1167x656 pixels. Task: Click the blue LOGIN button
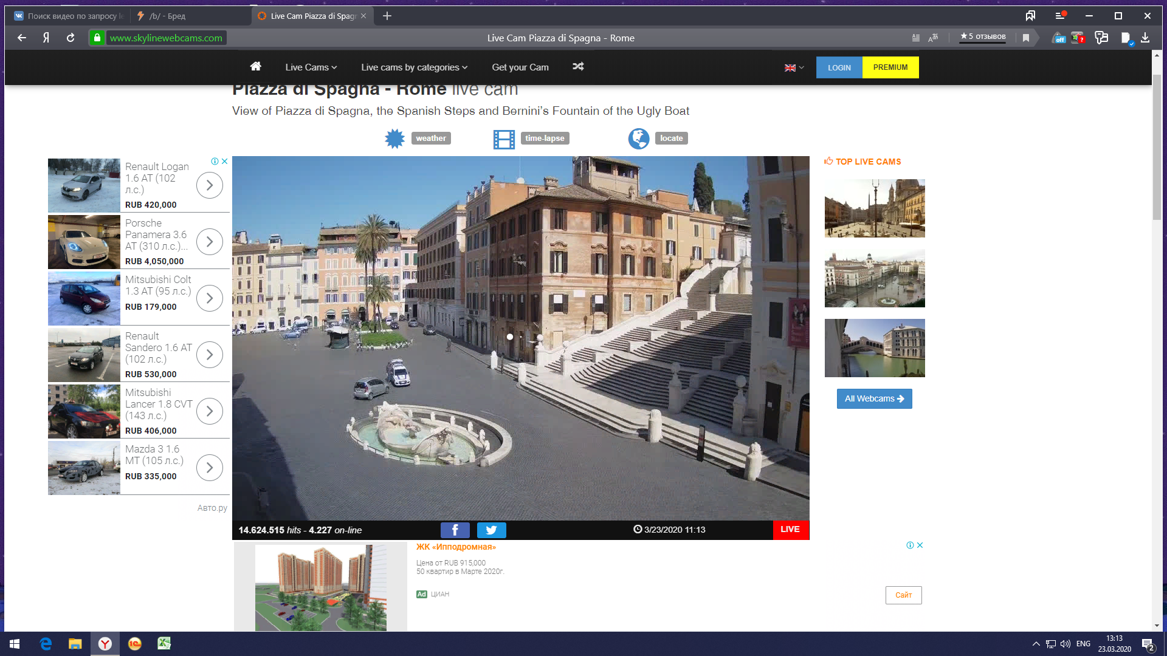(839, 67)
